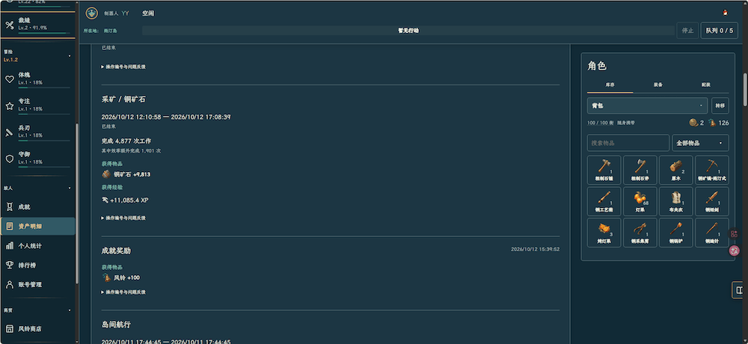Open 个人统计 via its bar chart icon
Image resolution: width=748 pixels, height=344 pixels.
(x=9, y=246)
